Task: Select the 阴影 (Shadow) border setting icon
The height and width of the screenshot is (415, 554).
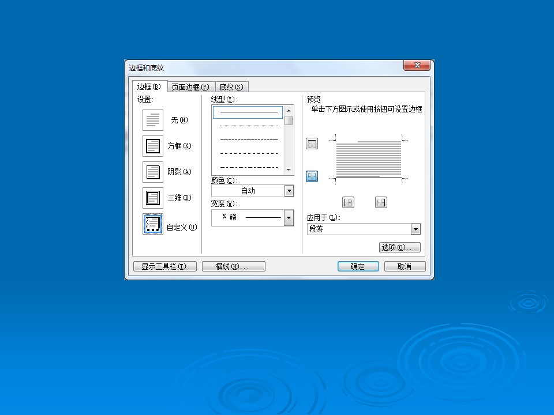Action: 152,172
